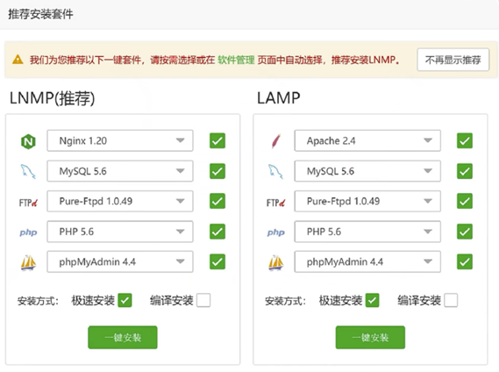Screen dimensions: 499x372
Task: Click the FTP icon in LAMP panel
Action: tap(275, 203)
